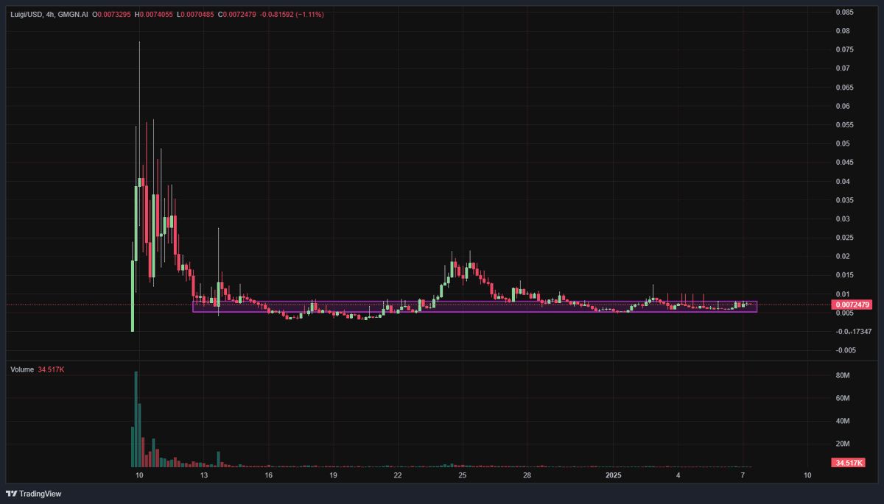Click the 40M volume axis label

pos(843,422)
